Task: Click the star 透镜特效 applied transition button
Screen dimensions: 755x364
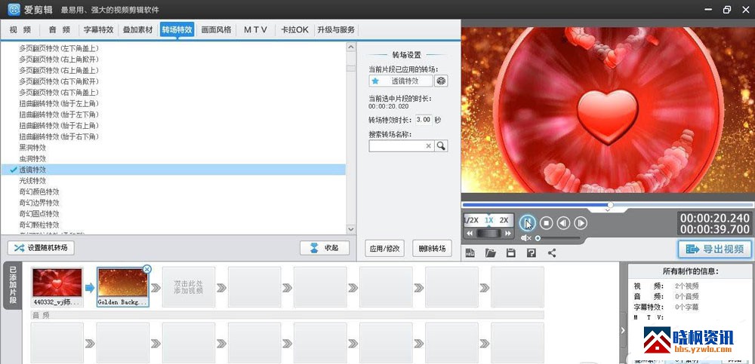Action: pos(401,81)
